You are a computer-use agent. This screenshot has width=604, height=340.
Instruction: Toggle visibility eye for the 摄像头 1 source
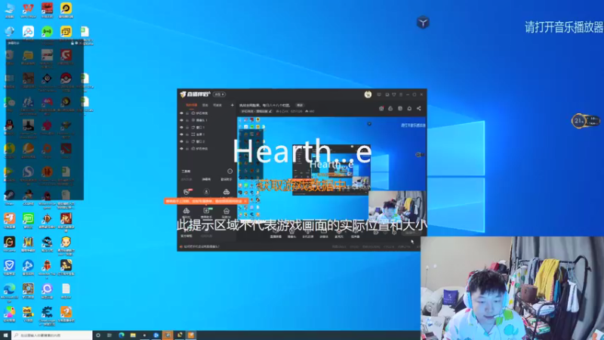pyautogui.click(x=181, y=120)
